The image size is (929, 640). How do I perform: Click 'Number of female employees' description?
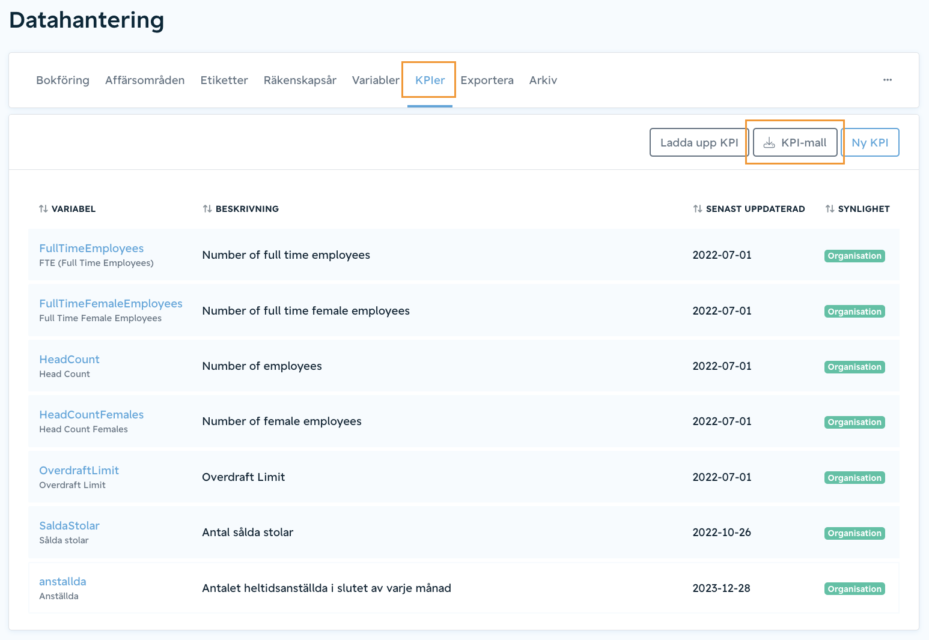pos(282,421)
